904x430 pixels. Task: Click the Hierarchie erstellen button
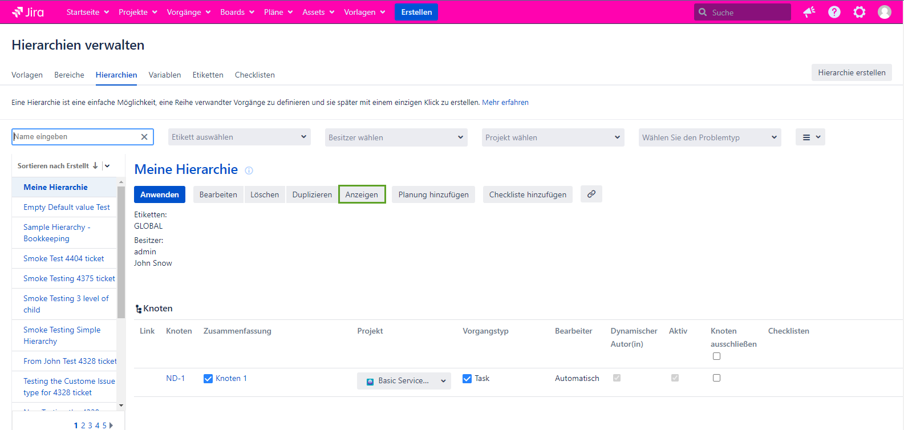click(851, 72)
